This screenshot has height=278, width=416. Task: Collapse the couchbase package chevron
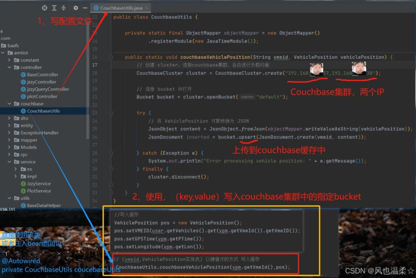(9, 103)
